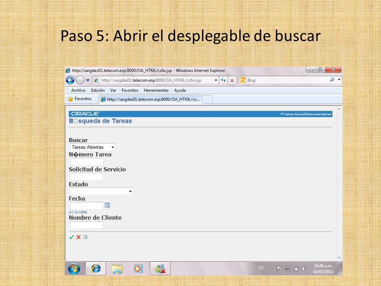Viewport: 381px width, 286px height.
Task: Click Internet Explorer taskbar icon
Action: click(96, 268)
